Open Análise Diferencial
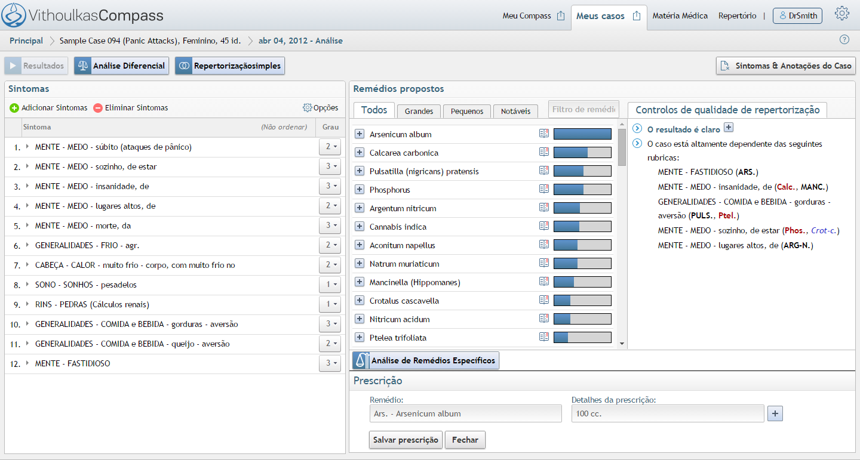Viewport: 860px width, 460px height. 122,66
